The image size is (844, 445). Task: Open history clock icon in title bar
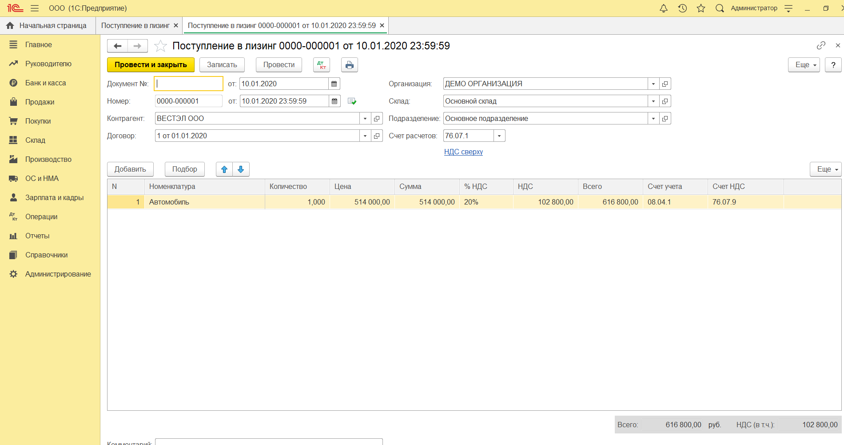tap(682, 8)
